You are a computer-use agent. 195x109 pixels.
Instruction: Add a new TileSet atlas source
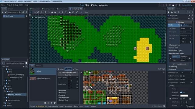[x=48, y=103]
